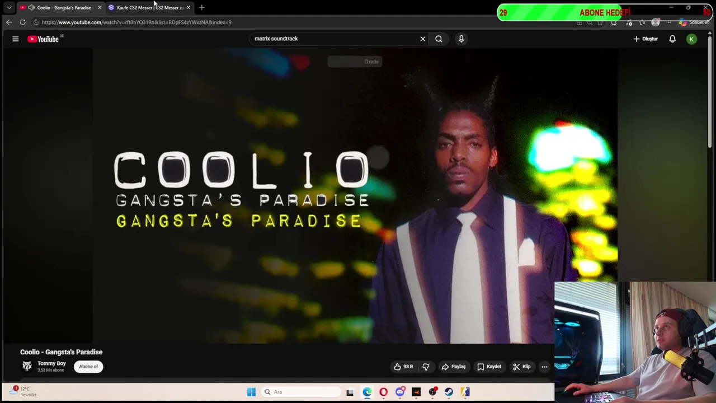The width and height of the screenshot is (716, 403).
Task: Open Microsoft Edge from the taskbar
Action: click(x=367, y=392)
